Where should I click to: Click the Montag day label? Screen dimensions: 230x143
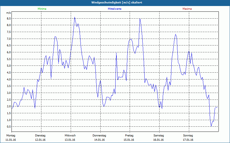(x=11, y=136)
